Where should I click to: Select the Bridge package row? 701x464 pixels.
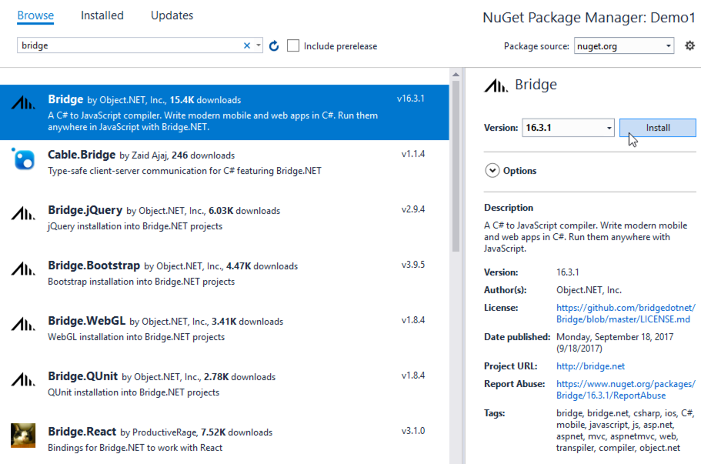(225, 112)
